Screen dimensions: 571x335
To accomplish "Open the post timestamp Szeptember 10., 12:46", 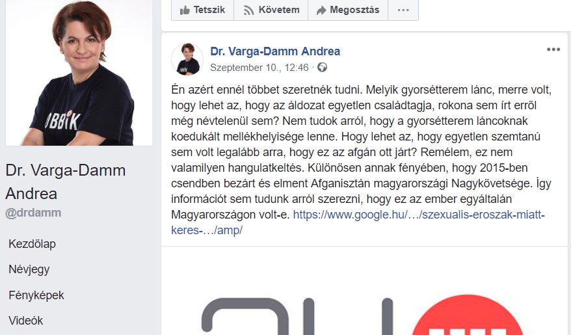I will [259, 68].
